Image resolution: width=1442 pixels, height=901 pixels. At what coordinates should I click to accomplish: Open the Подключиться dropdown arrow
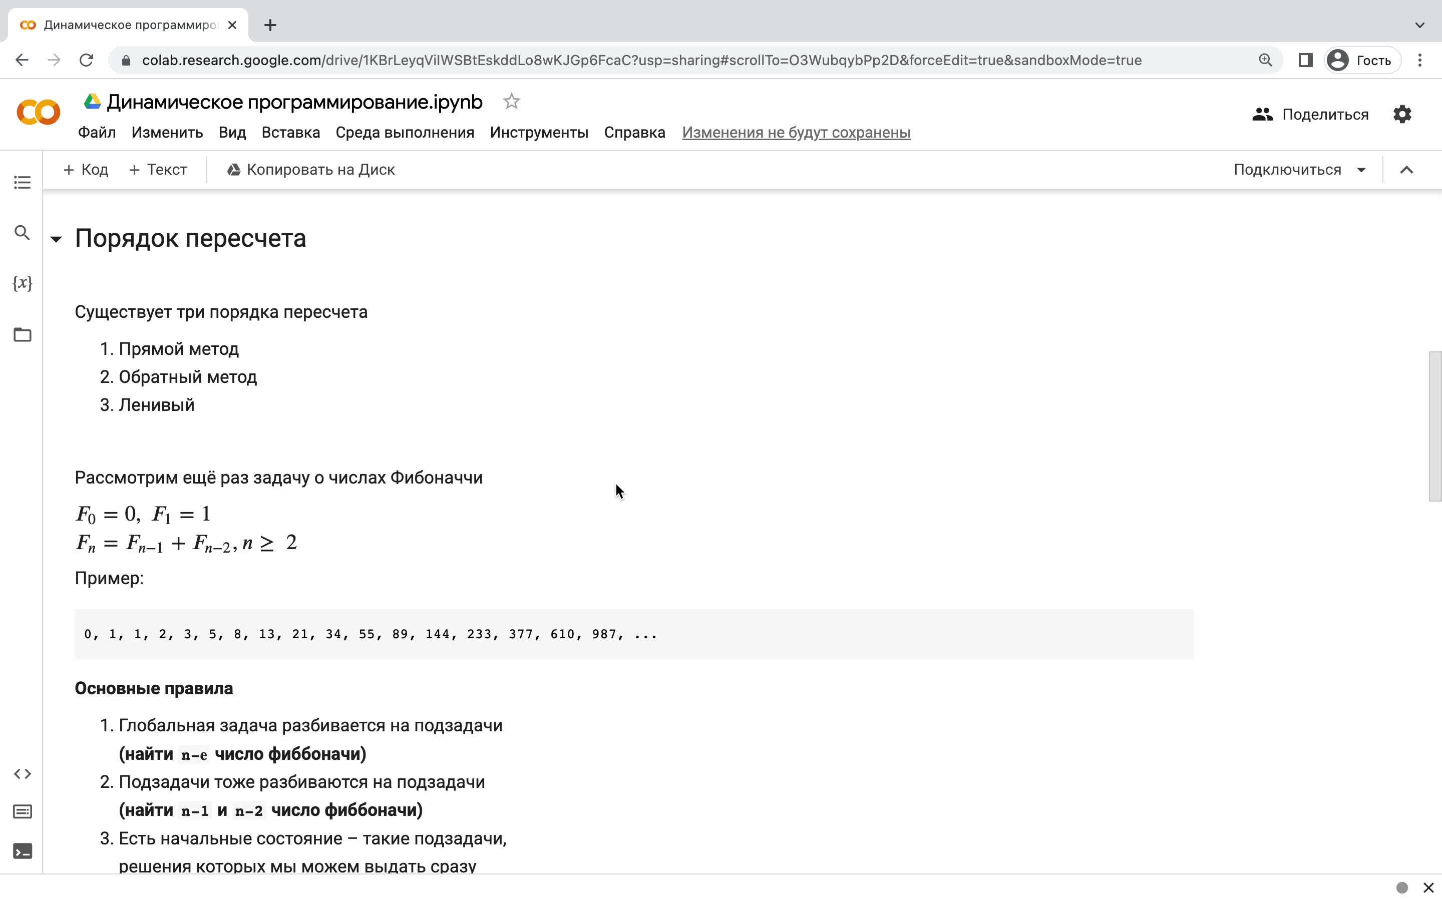(1361, 170)
